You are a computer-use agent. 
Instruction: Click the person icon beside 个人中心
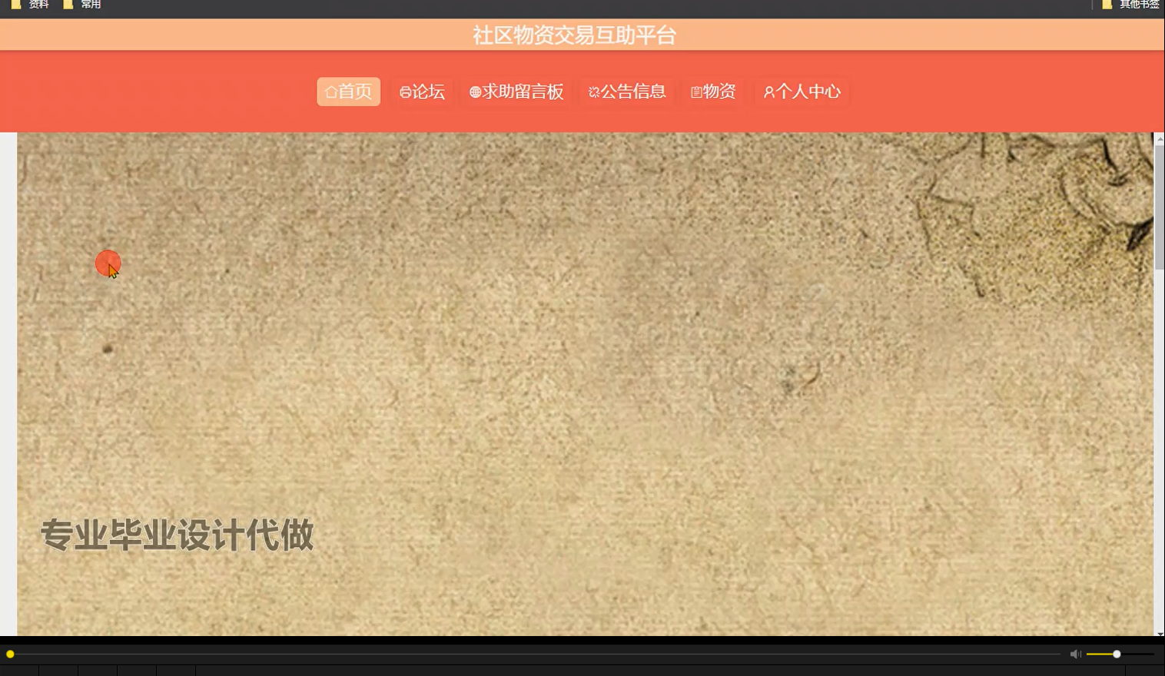coord(768,92)
